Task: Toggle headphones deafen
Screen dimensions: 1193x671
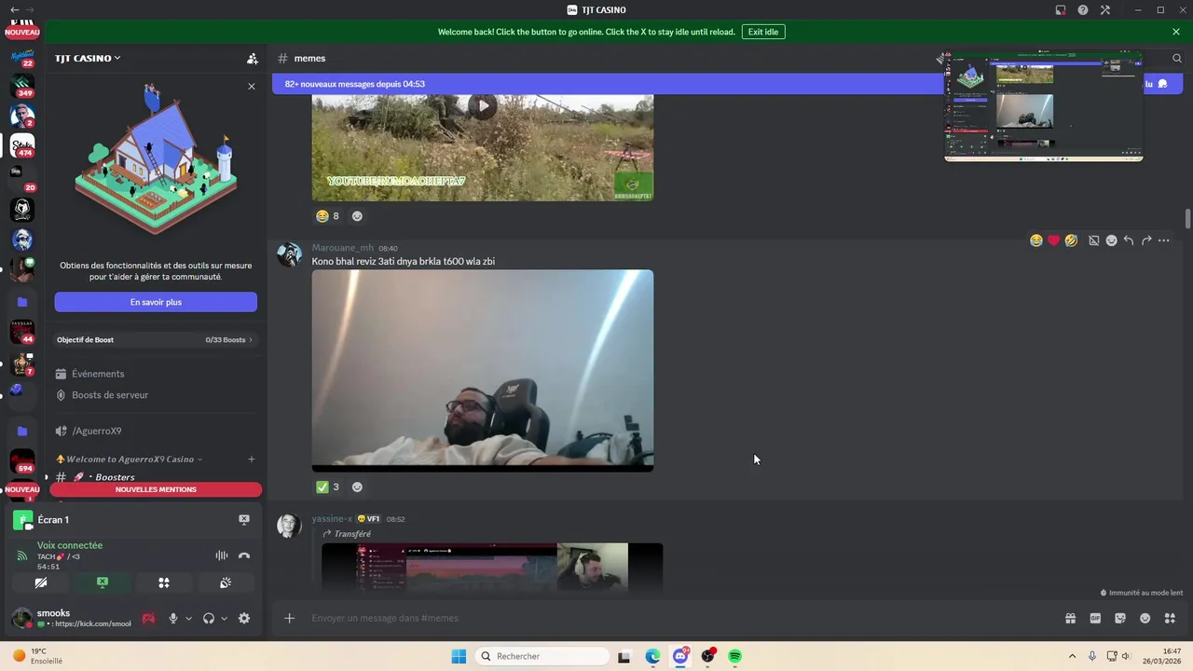Action: coord(209,618)
